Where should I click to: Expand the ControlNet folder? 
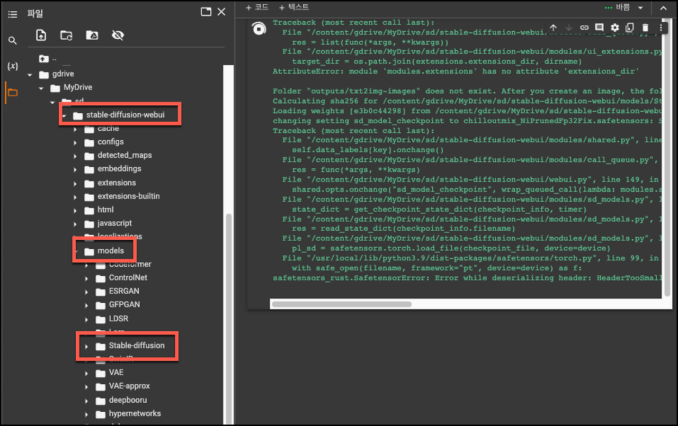[86, 278]
